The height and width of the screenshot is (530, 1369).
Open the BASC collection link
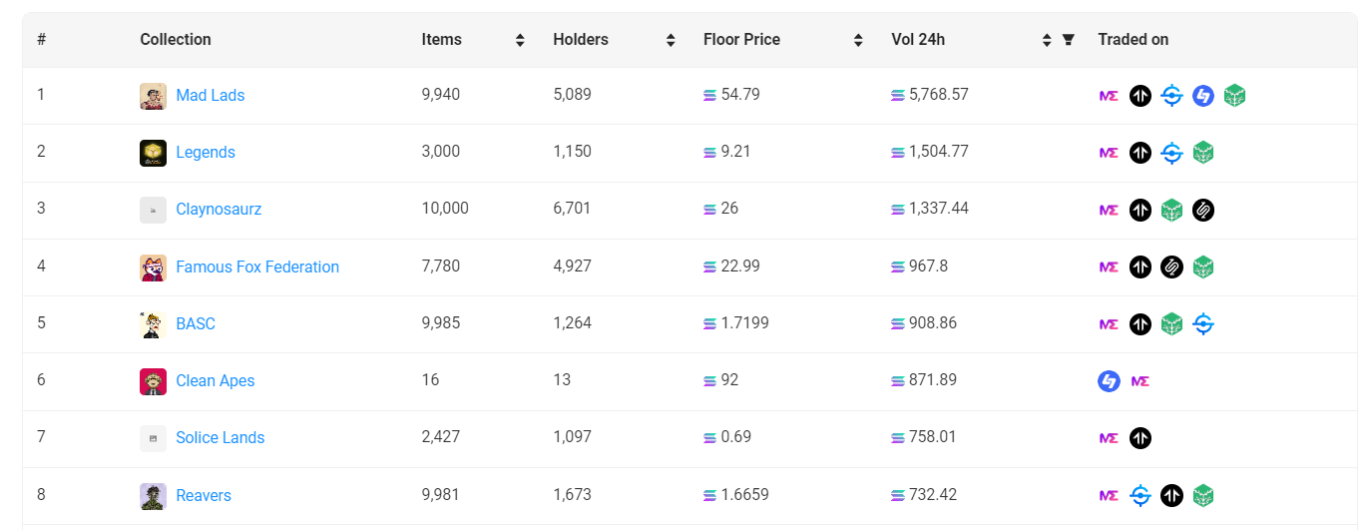(x=196, y=323)
